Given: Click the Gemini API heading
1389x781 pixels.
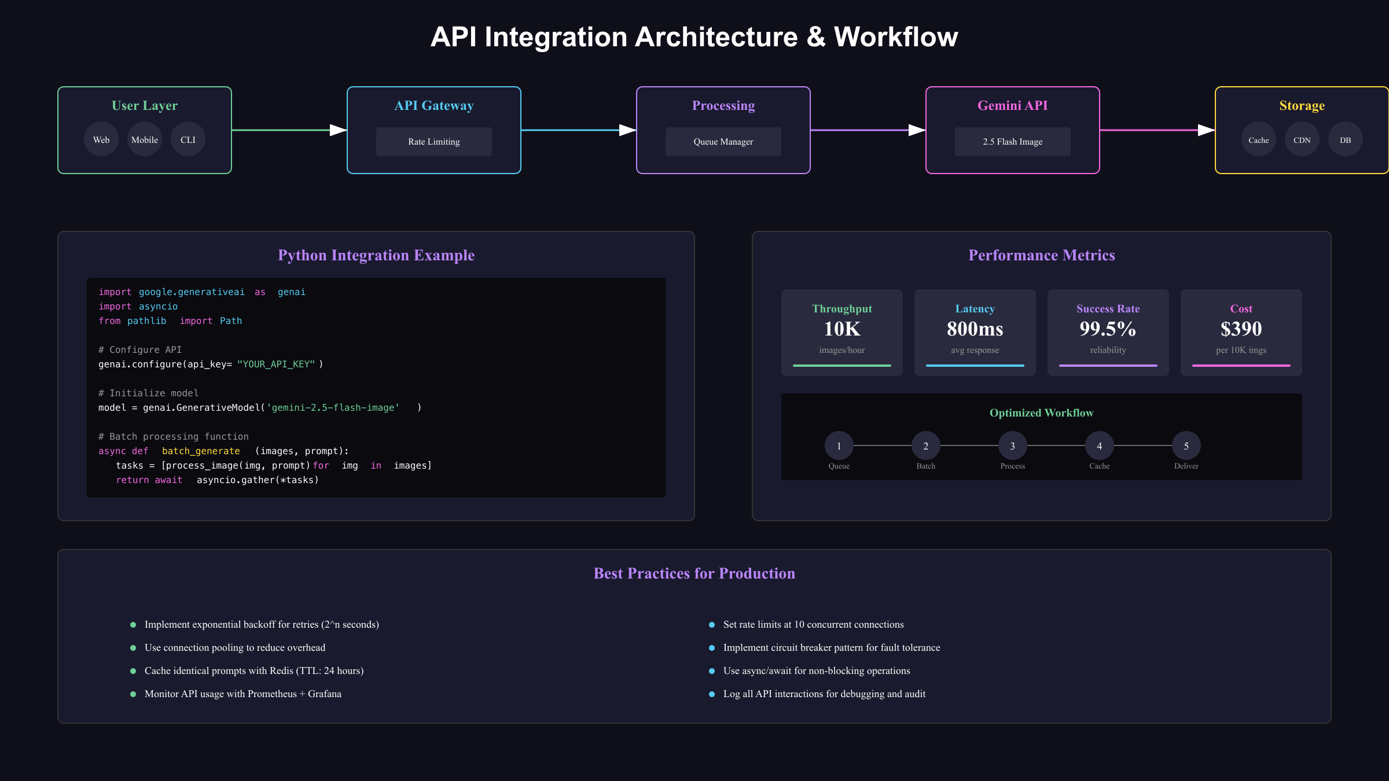Looking at the screenshot, I should [1013, 105].
